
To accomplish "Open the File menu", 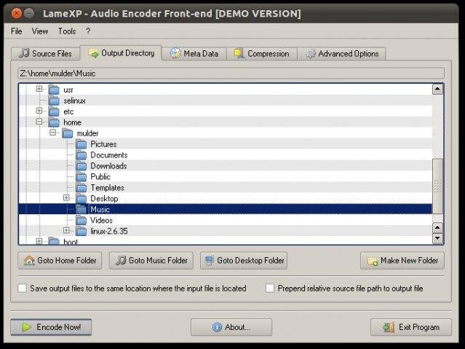I will pyautogui.click(x=16, y=31).
